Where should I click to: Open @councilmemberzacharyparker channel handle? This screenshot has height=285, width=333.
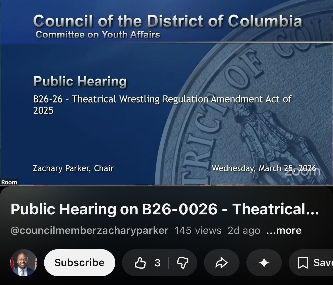click(x=90, y=230)
